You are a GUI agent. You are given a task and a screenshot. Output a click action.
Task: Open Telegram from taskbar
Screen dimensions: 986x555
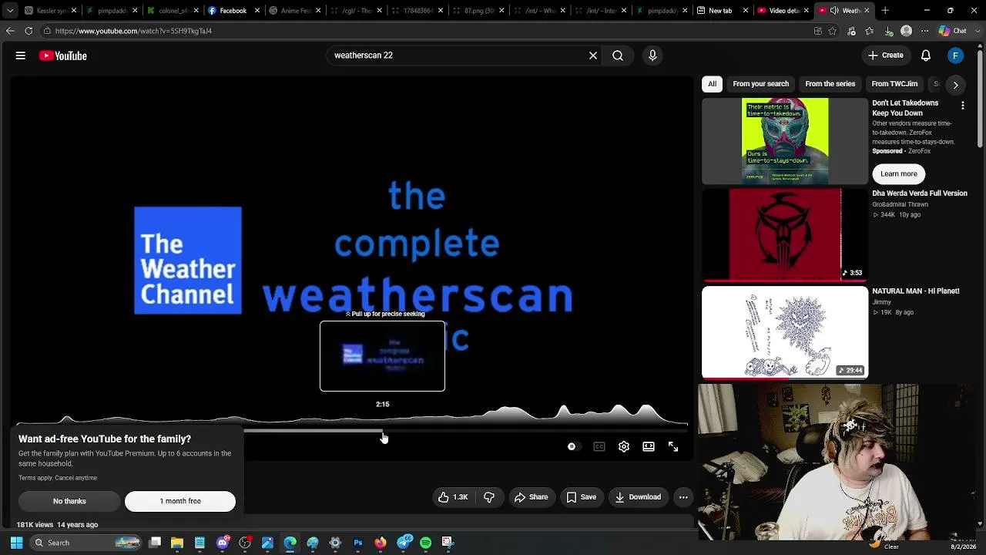404,543
